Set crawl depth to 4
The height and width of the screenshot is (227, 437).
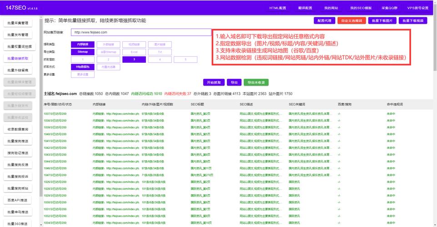(x=160, y=59)
